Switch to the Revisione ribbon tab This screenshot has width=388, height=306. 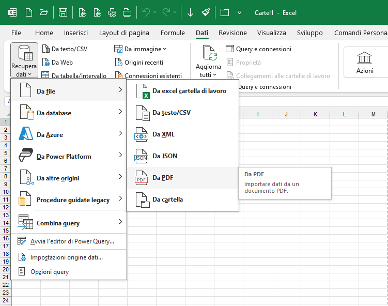[x=232, y=33]
